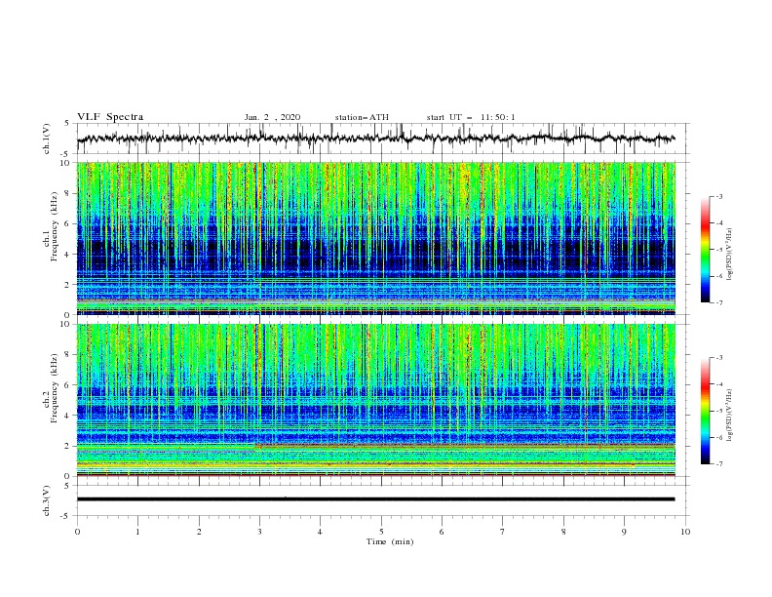Click the ch.2 spectrogram panel
Viewport: 772px width, 597px height.
[376, 400]
